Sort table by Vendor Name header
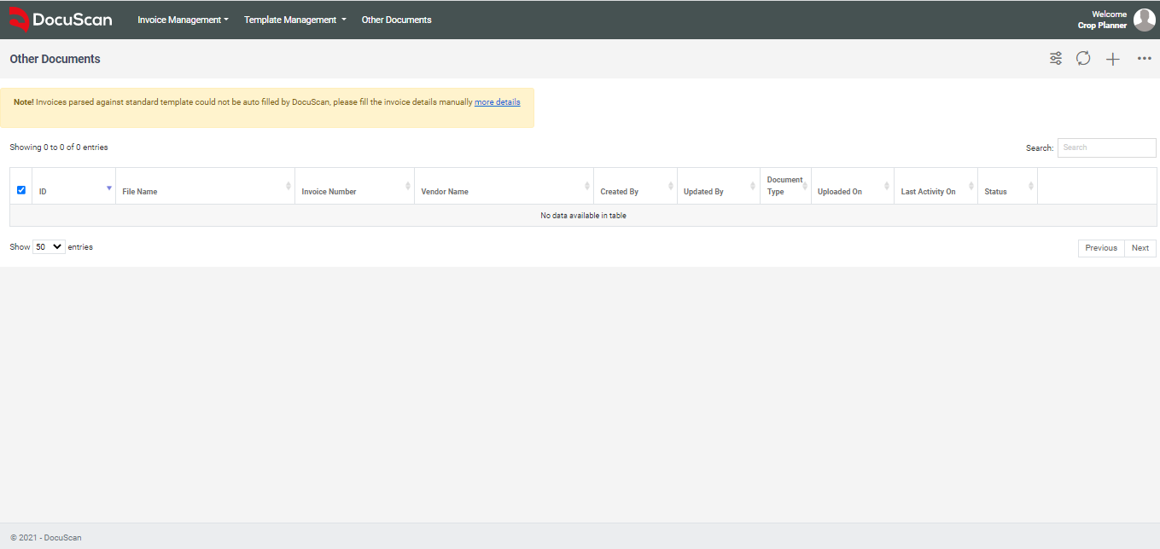This screenshot has width=1160, height=549. point(445,192)
